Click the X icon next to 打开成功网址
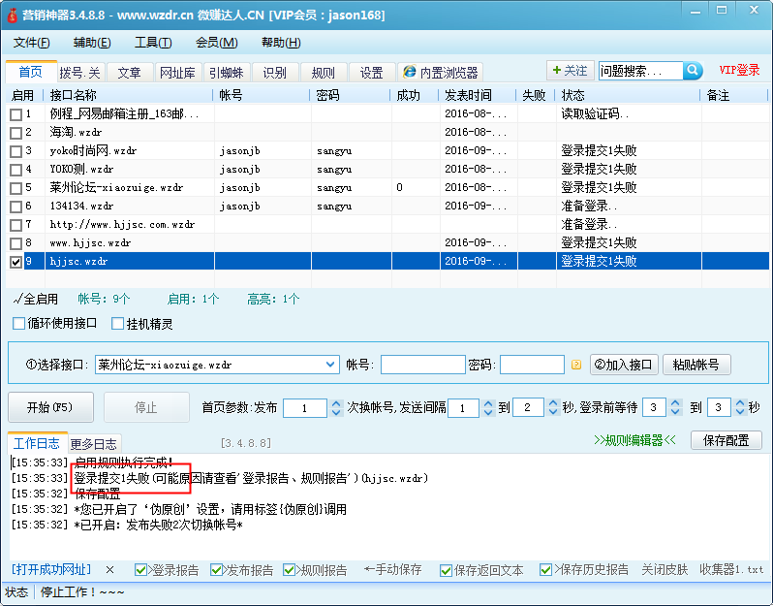 109,570
